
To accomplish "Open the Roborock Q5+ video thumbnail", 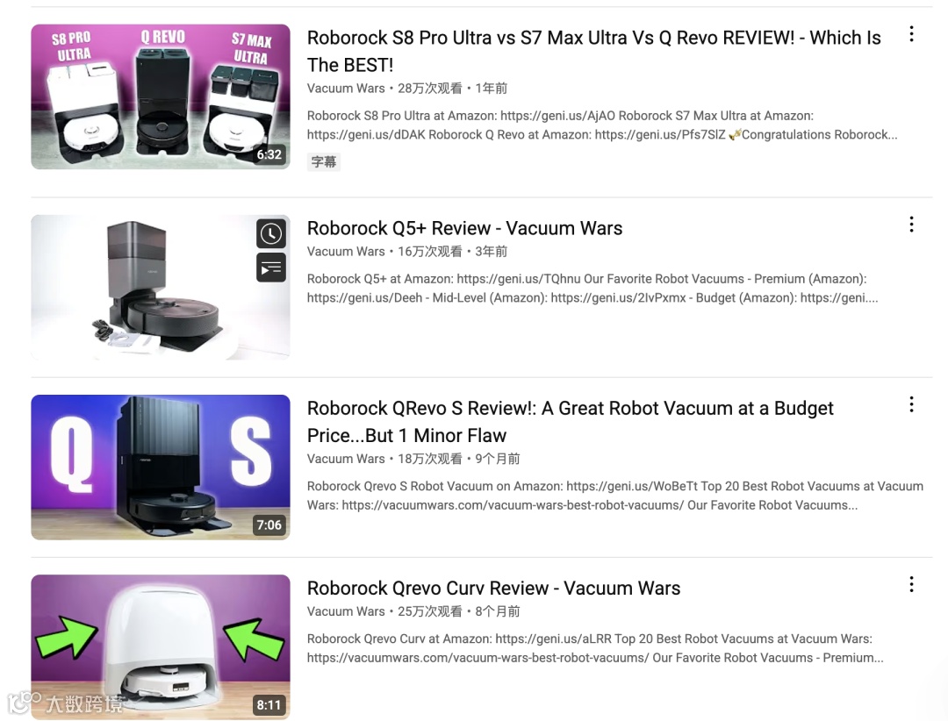I will (161, 287).
